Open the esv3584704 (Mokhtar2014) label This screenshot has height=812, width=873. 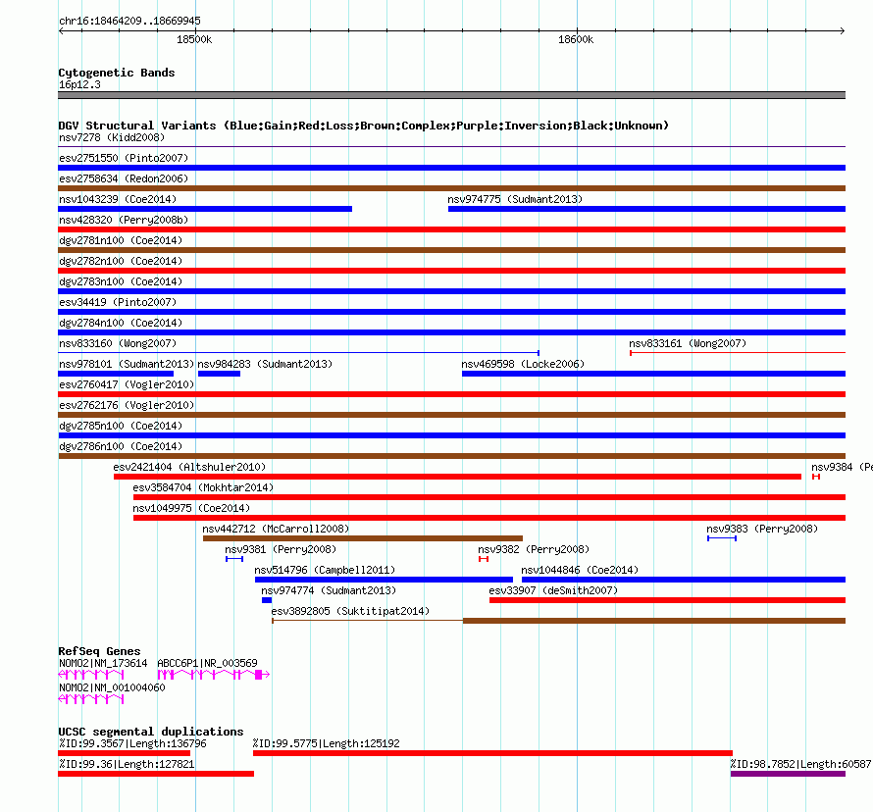click(x=203, y=487)
